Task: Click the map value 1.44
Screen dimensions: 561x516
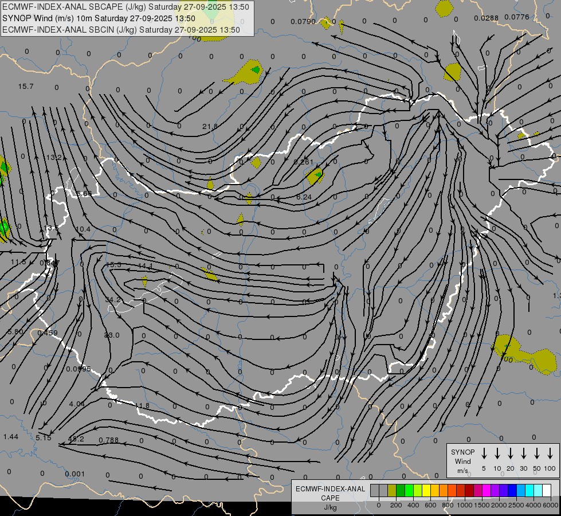Action: (x=11, y=436)
